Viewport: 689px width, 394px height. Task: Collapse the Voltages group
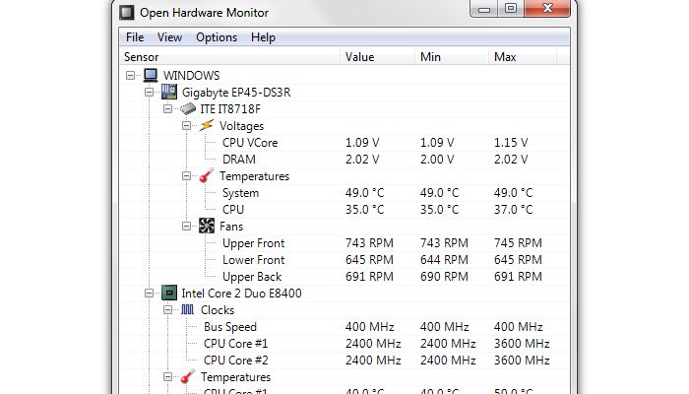click(x=186, y=126)
